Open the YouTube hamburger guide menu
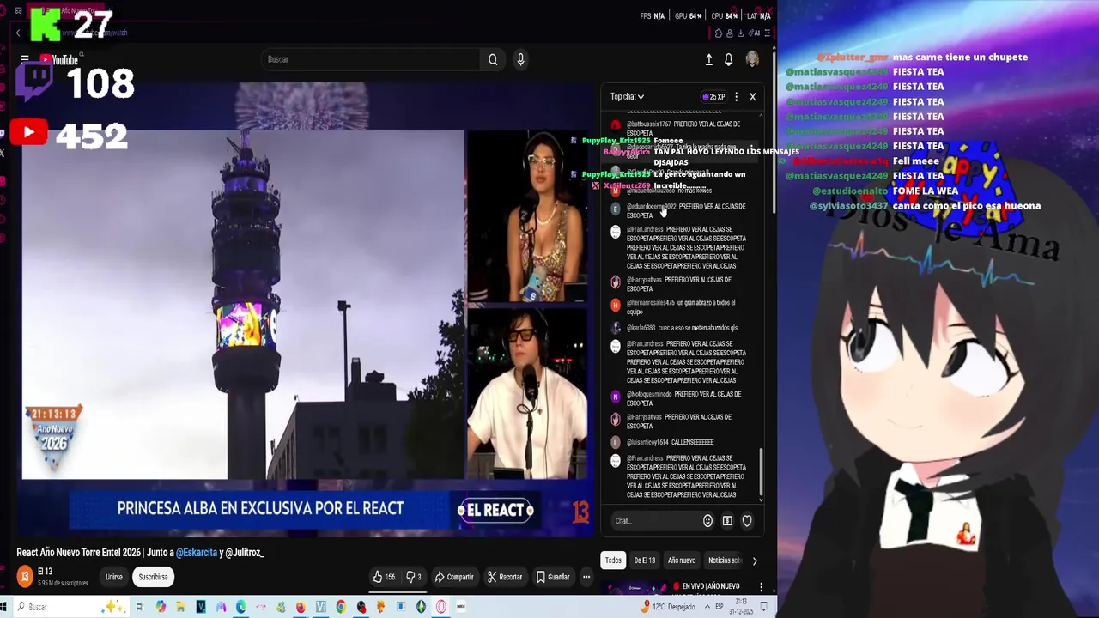Screen dimensions: 1099x618 pyautogui.click(x=25, y=59)
